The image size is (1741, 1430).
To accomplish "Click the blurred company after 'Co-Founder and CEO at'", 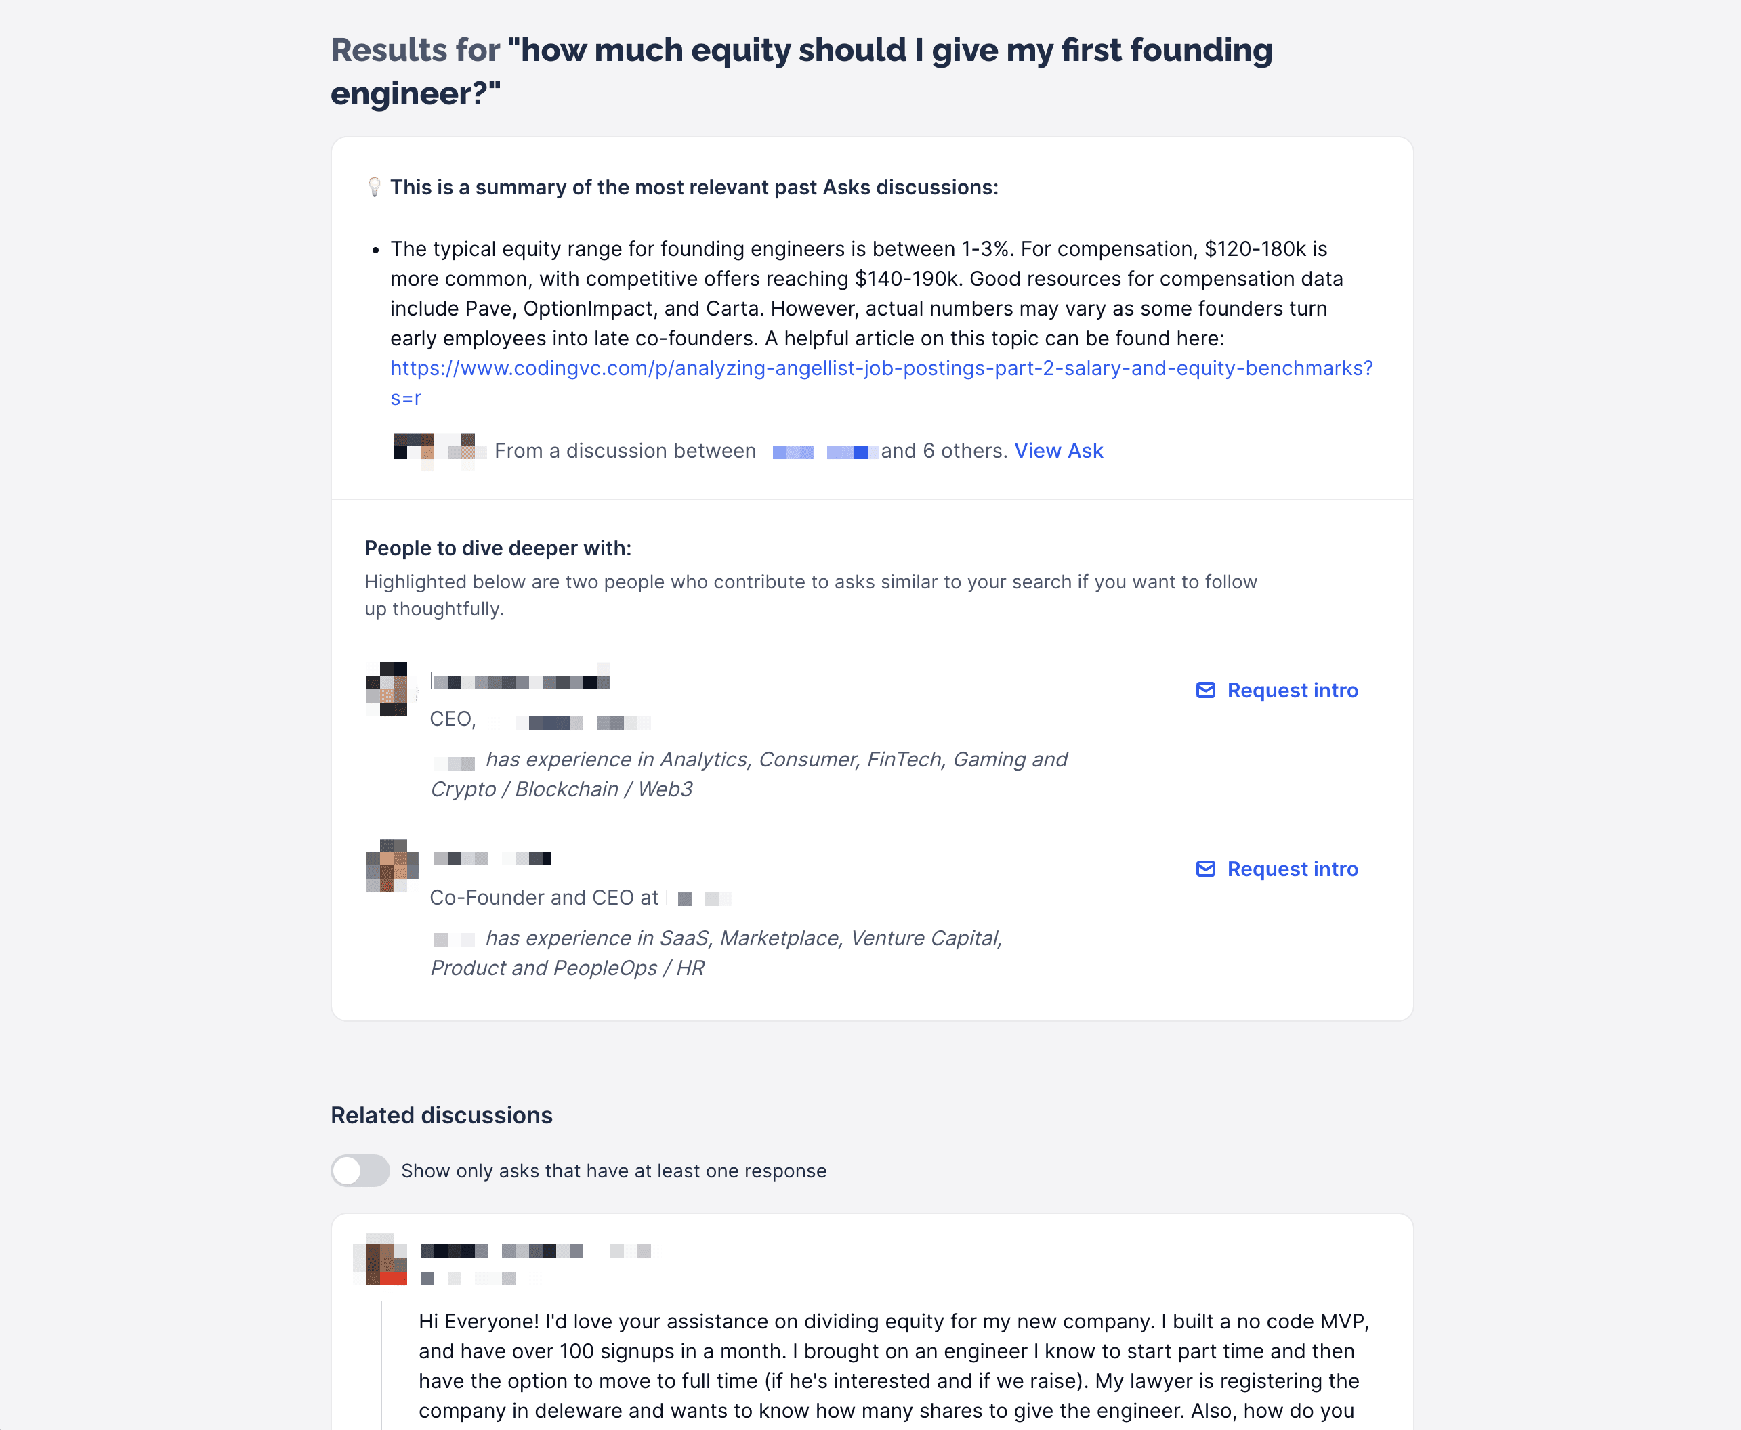I will (705, 898).
